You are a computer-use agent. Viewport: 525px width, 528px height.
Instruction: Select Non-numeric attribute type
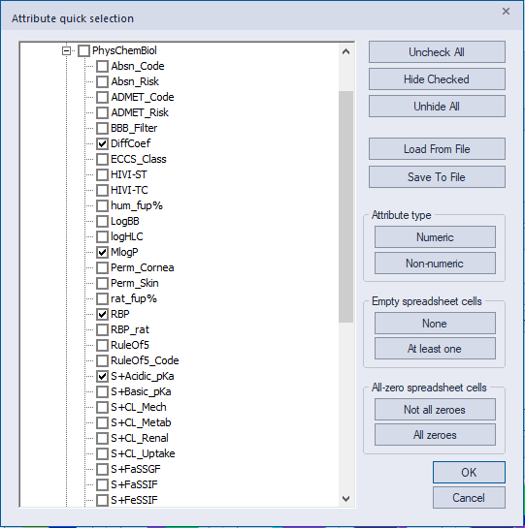click(435, 263)
